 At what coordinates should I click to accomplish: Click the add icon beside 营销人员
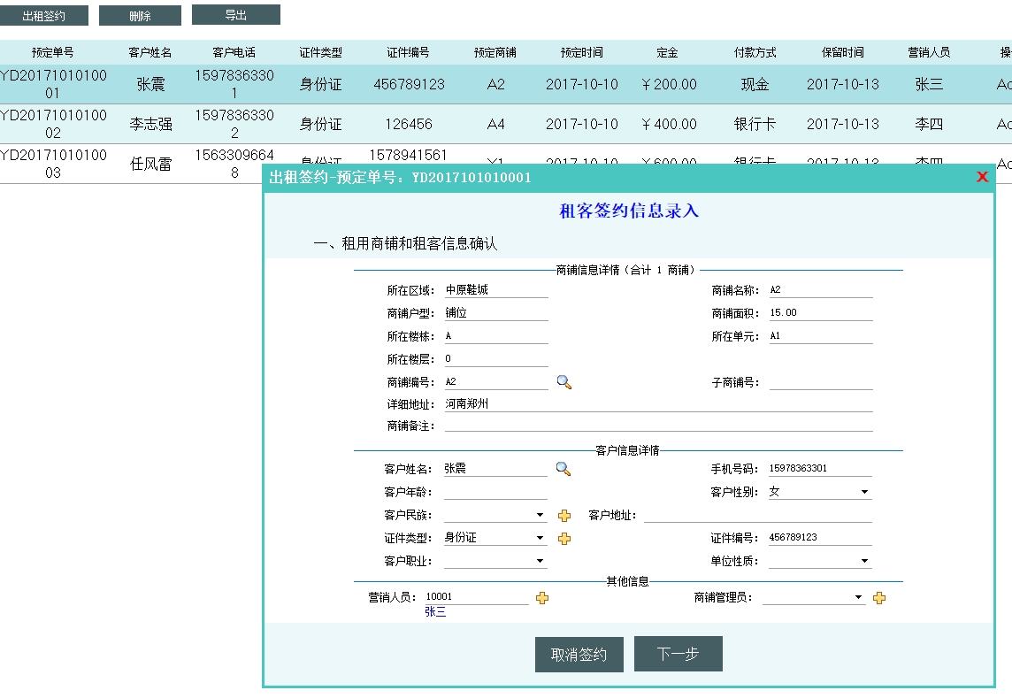click(542, 598)
